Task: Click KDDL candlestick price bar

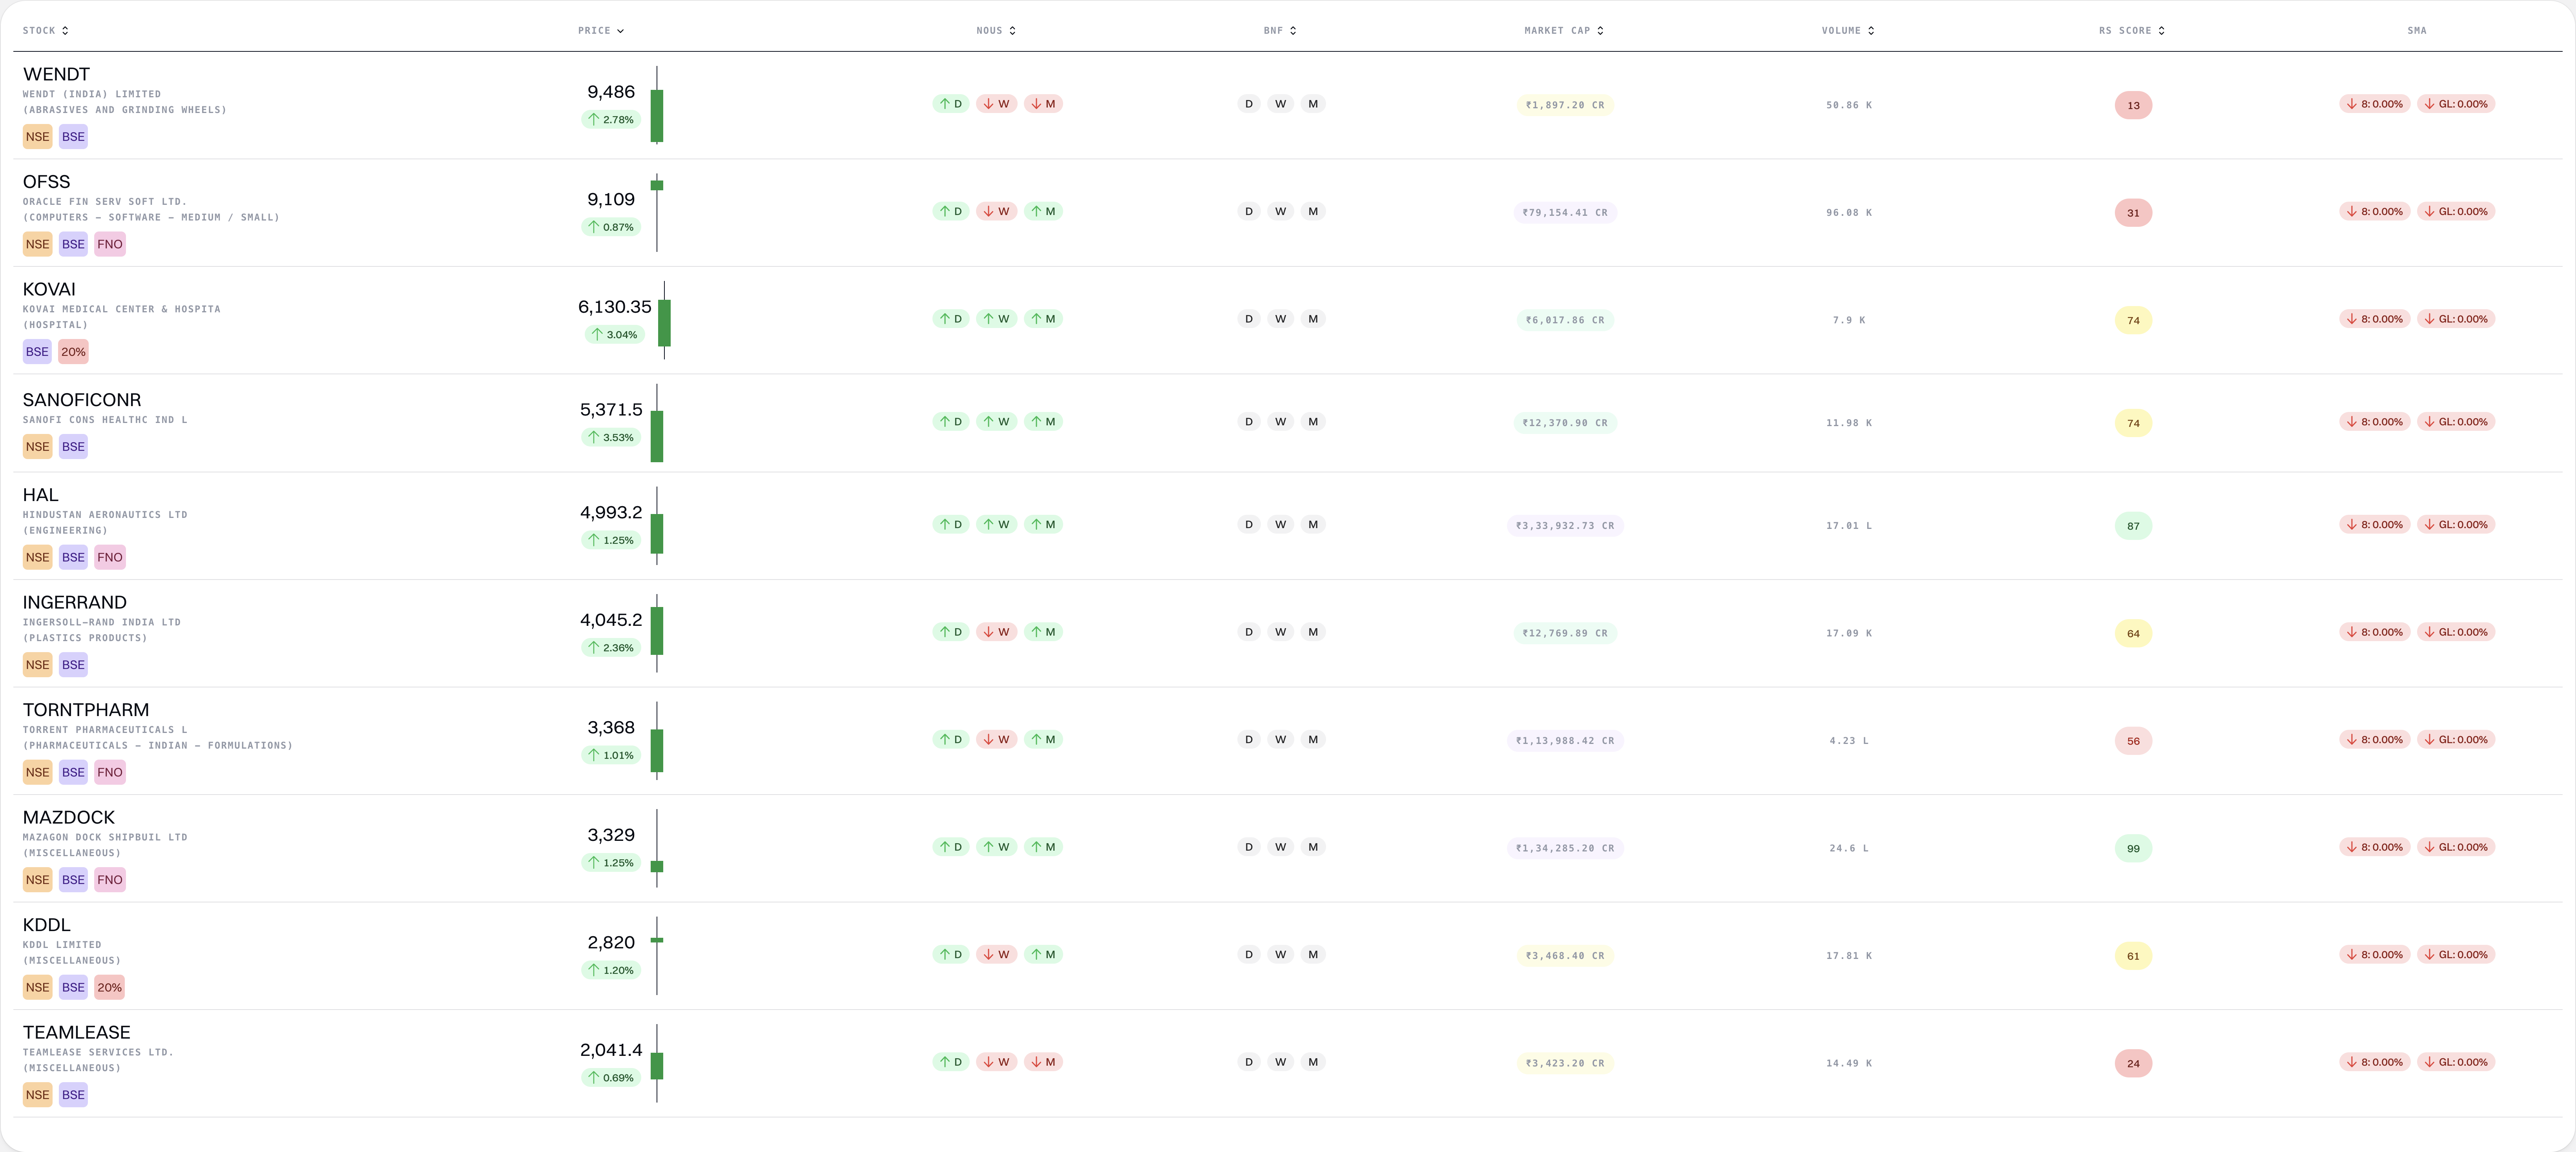Action: pos(657,955)
